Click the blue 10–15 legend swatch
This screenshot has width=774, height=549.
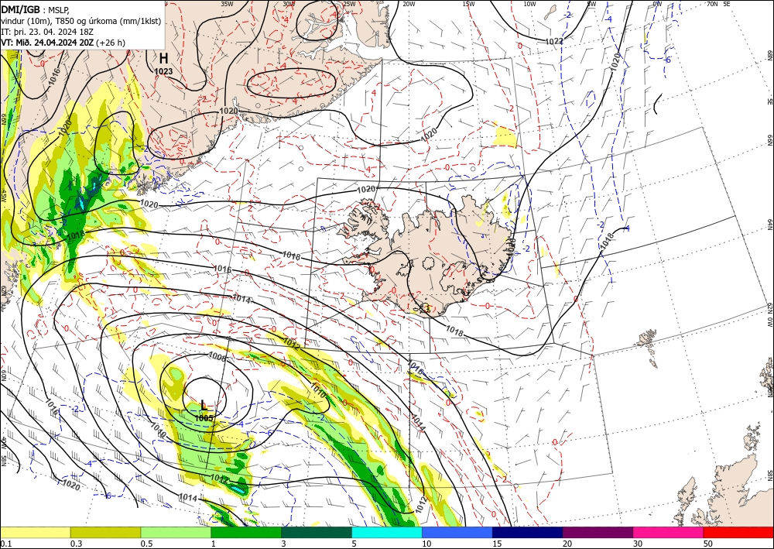(457, 532)
